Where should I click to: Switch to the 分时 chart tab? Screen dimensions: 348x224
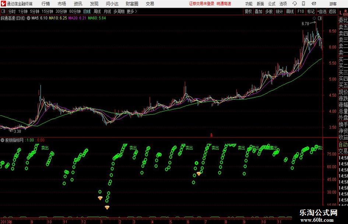pos(12,11)
